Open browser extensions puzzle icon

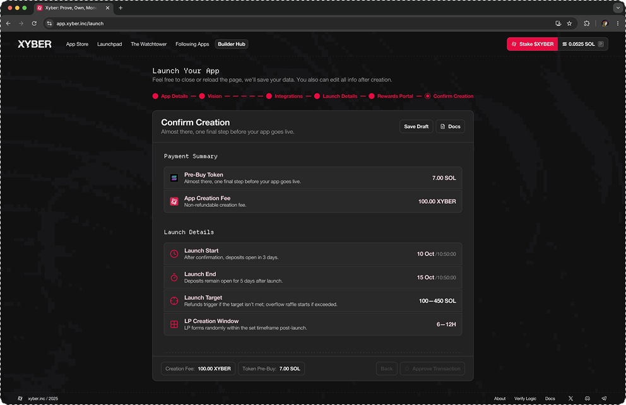pyautogui.click(x=587, y=23)
